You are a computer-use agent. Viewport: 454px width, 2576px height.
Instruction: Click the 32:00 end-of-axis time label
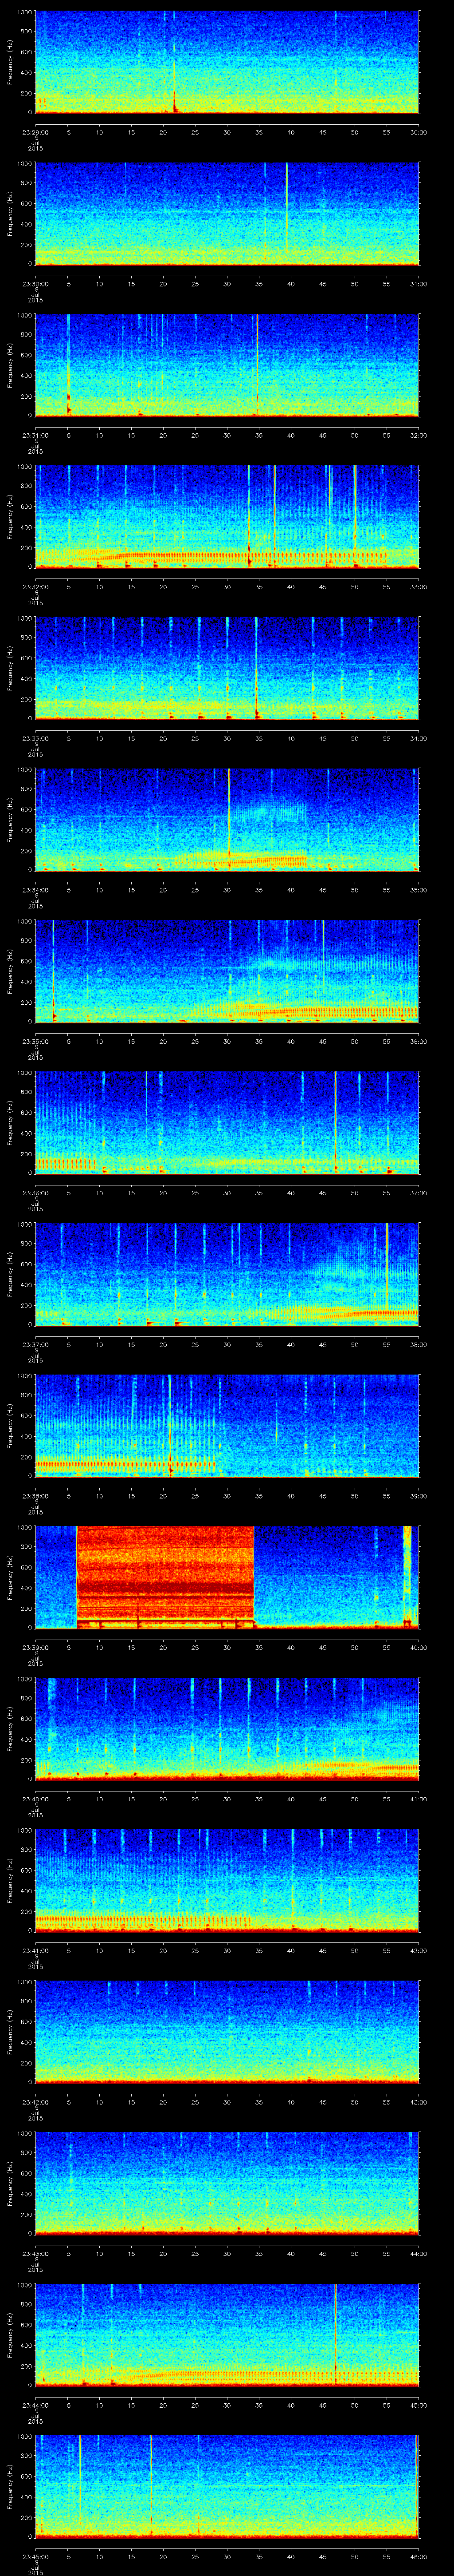pos(418,435)
